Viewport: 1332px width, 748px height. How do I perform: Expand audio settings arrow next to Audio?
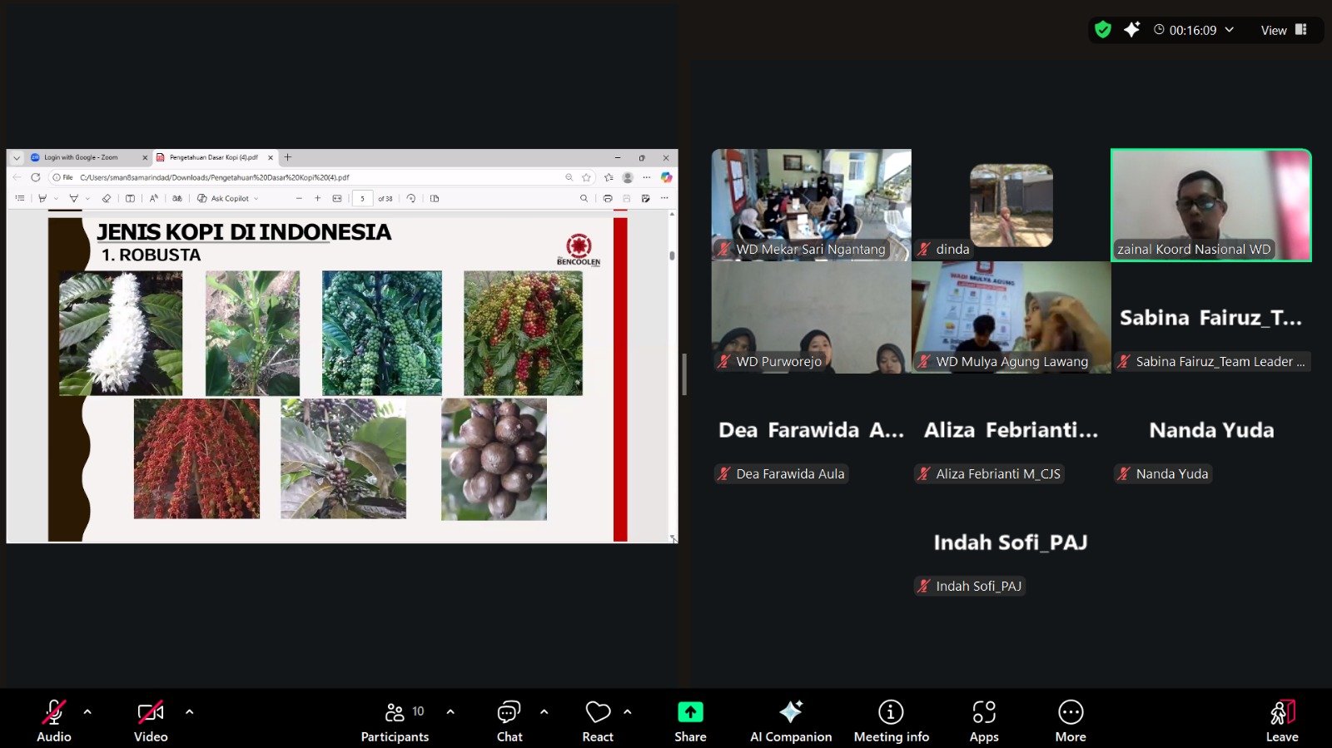tap(87, 712)
